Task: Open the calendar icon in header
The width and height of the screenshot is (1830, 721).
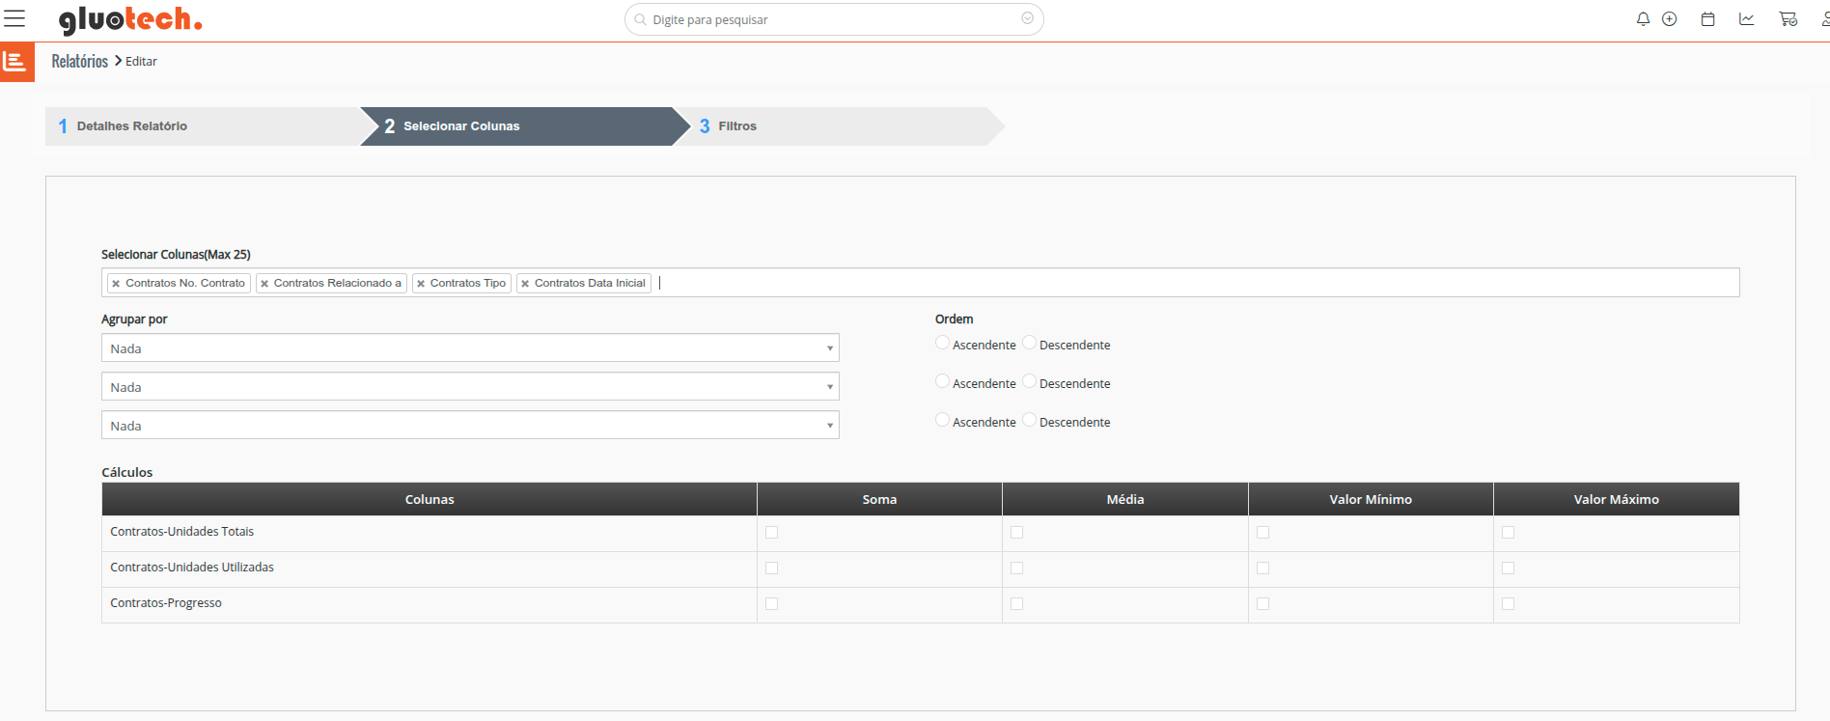Action: tap(1707, 19)
